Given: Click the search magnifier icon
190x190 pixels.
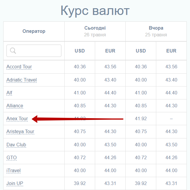Looking at the screenshot, I should (x=13, y=51).
